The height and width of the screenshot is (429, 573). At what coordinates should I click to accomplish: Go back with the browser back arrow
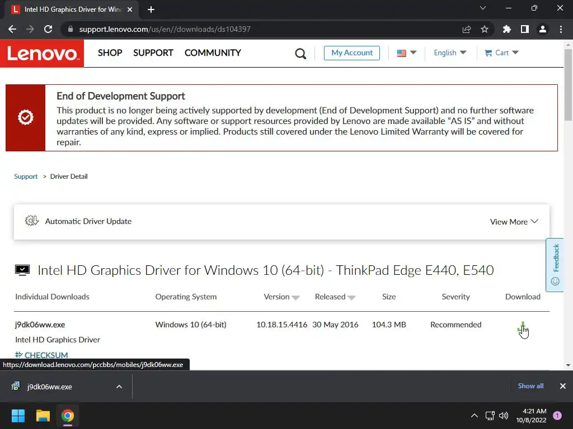click(12, 29)
